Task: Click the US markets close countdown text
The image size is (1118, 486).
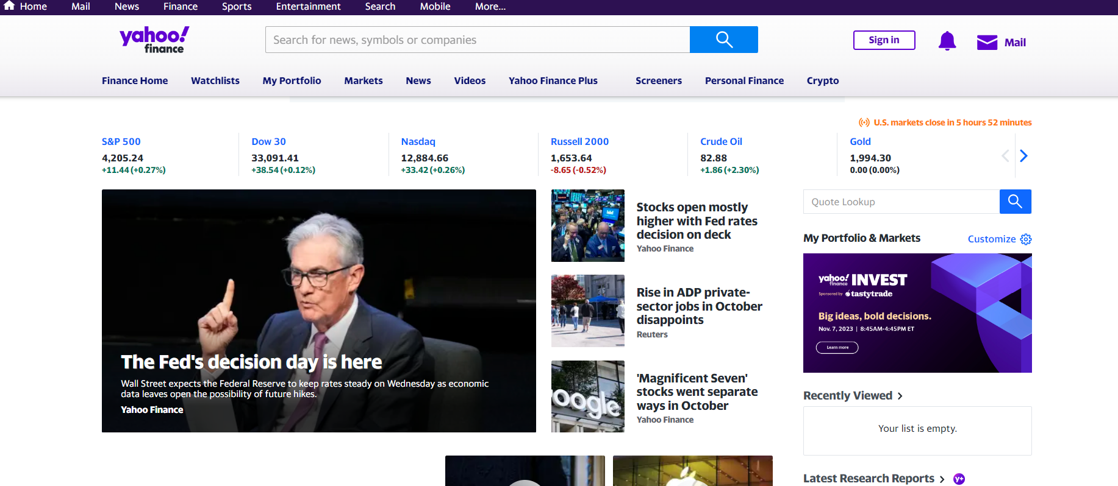Action: (x=953, y=122)
